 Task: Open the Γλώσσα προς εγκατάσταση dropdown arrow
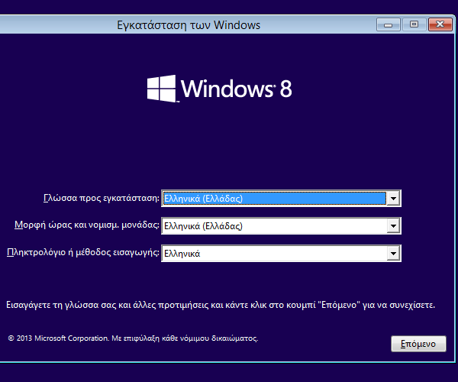point(393,199)
